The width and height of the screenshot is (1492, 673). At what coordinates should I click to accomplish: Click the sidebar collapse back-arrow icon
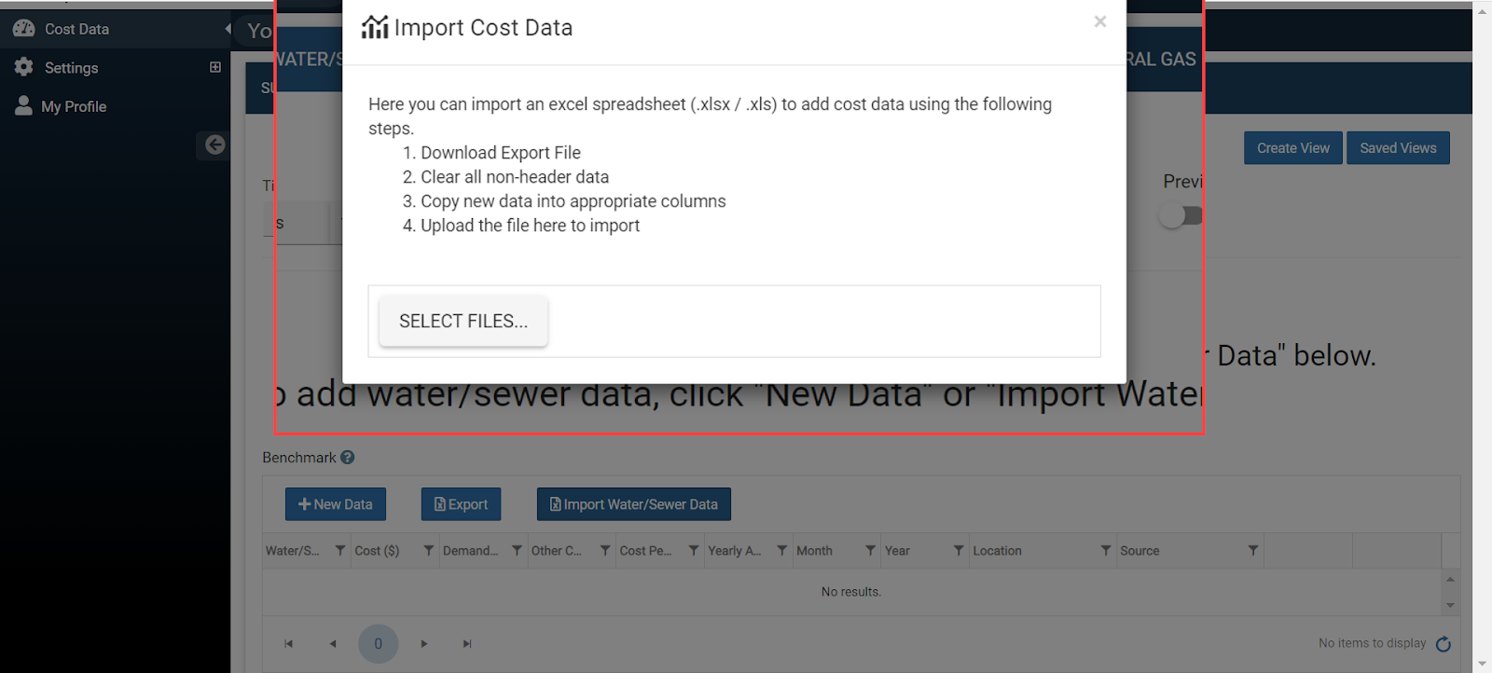pyautogui.click(x=214, y=144)
